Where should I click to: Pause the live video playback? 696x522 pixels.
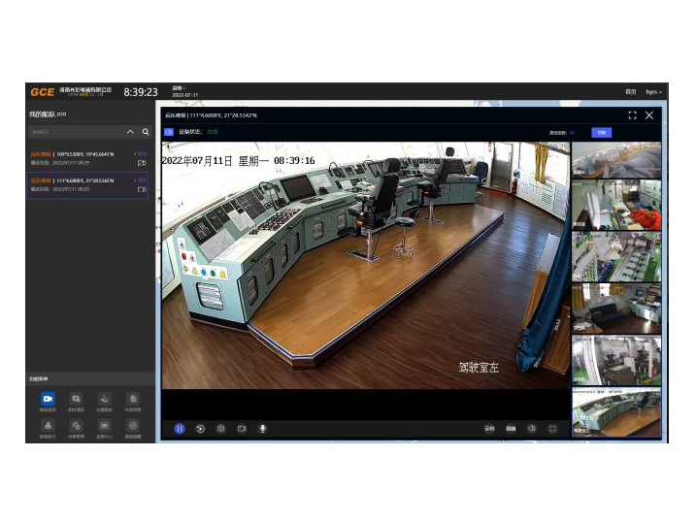[180, 428]
